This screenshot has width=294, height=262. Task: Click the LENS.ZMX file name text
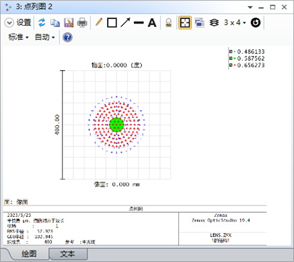coord(221,235)
